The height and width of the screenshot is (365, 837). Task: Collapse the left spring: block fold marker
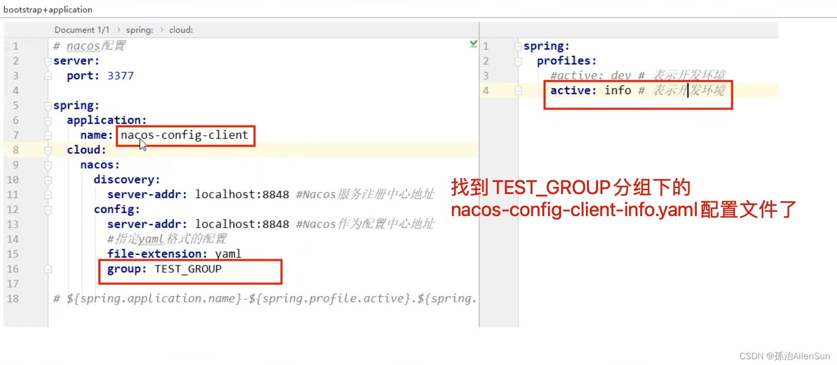click(48, 106)
